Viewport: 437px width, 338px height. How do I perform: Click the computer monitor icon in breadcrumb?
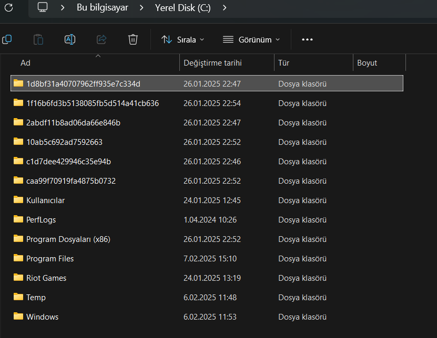[x=43, y=7]
